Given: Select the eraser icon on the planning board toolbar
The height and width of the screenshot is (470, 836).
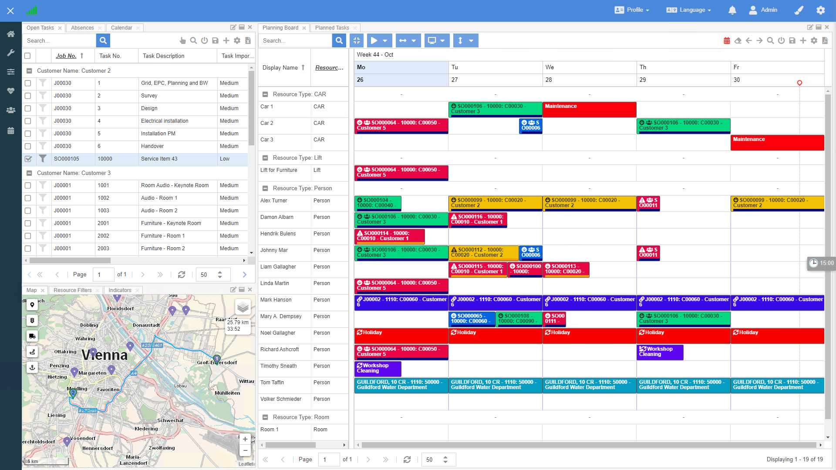Looking at the screenshot, I should pos(738,40).
